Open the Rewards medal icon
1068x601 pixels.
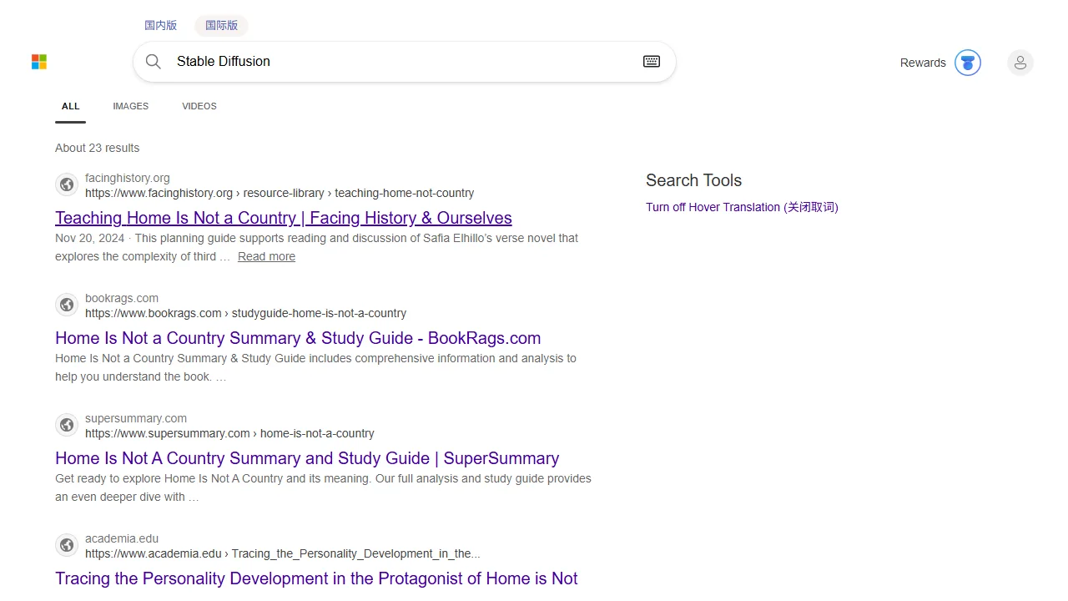(968, 63)
